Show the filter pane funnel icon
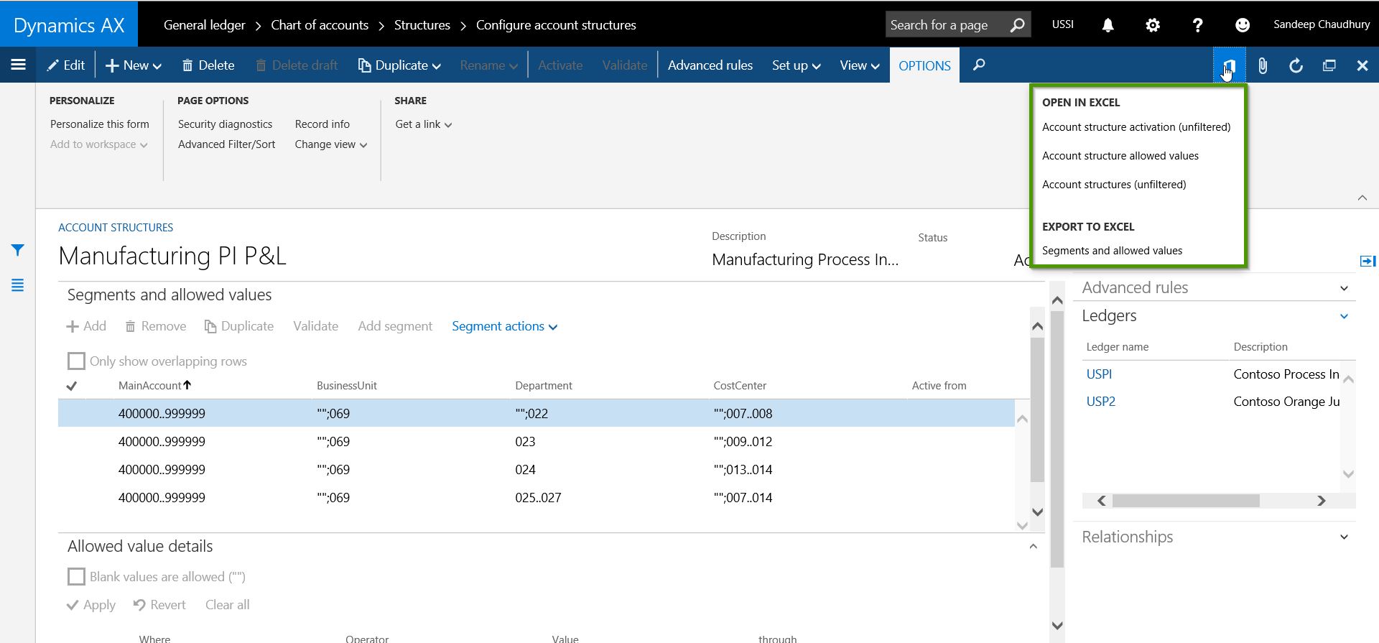This screenshot has height=643, width=1379. (x=18, y=250)
